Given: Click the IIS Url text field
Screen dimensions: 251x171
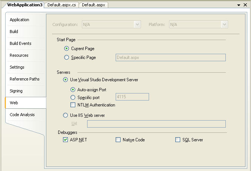Looking at the screenshot, I should (156, 124).
